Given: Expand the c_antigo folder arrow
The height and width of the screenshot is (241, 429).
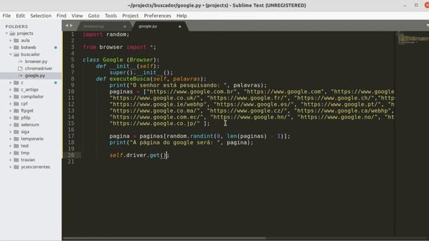Looking at the screenshot, I should click(11, 90).
